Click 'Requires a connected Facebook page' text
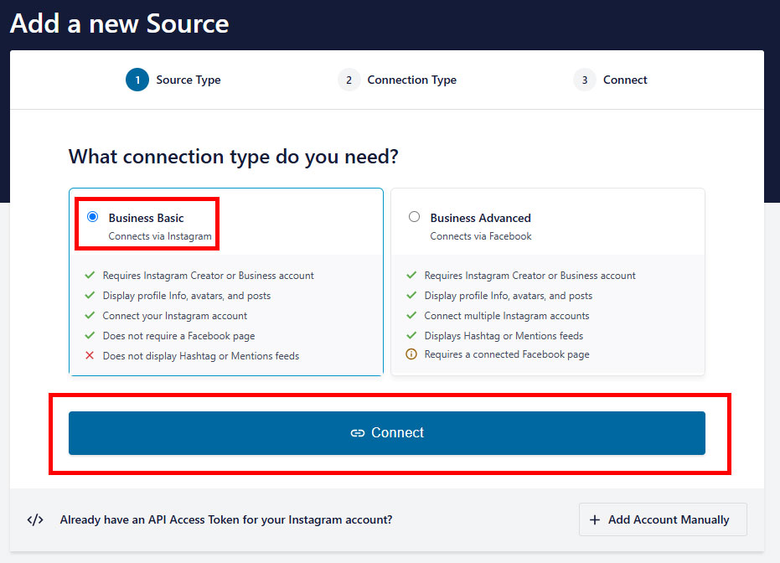This screenshot has width=780, height=563. tap(506, 354)
